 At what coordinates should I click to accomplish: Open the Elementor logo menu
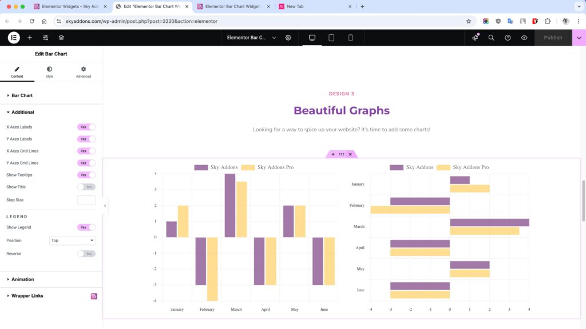click(x=14, y=38)
